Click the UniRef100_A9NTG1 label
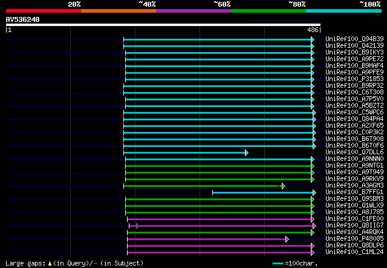Image resolution: width=387 pixels, height=268 pixels. (354, 166)
